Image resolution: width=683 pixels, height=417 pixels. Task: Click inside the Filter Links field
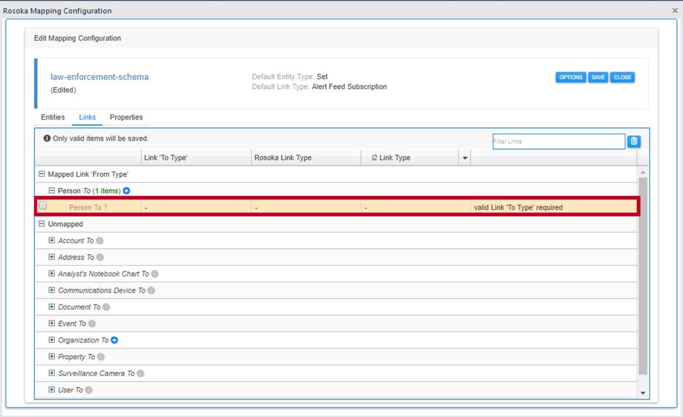[x=559, y=141]
